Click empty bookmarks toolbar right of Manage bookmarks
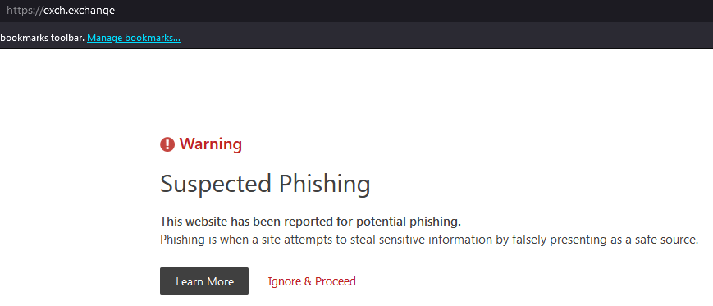 tap(446, 38)
